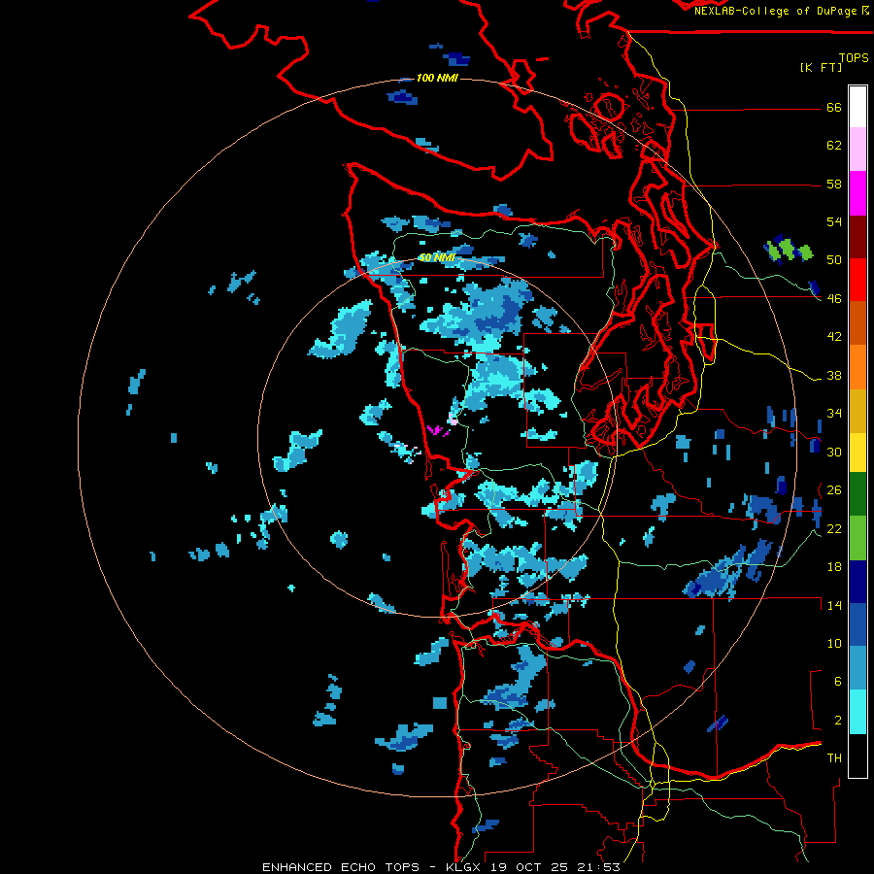Screen dimensions: 874x874
Task: Select the navy blue legend color band
Action: tap(857, 582)
